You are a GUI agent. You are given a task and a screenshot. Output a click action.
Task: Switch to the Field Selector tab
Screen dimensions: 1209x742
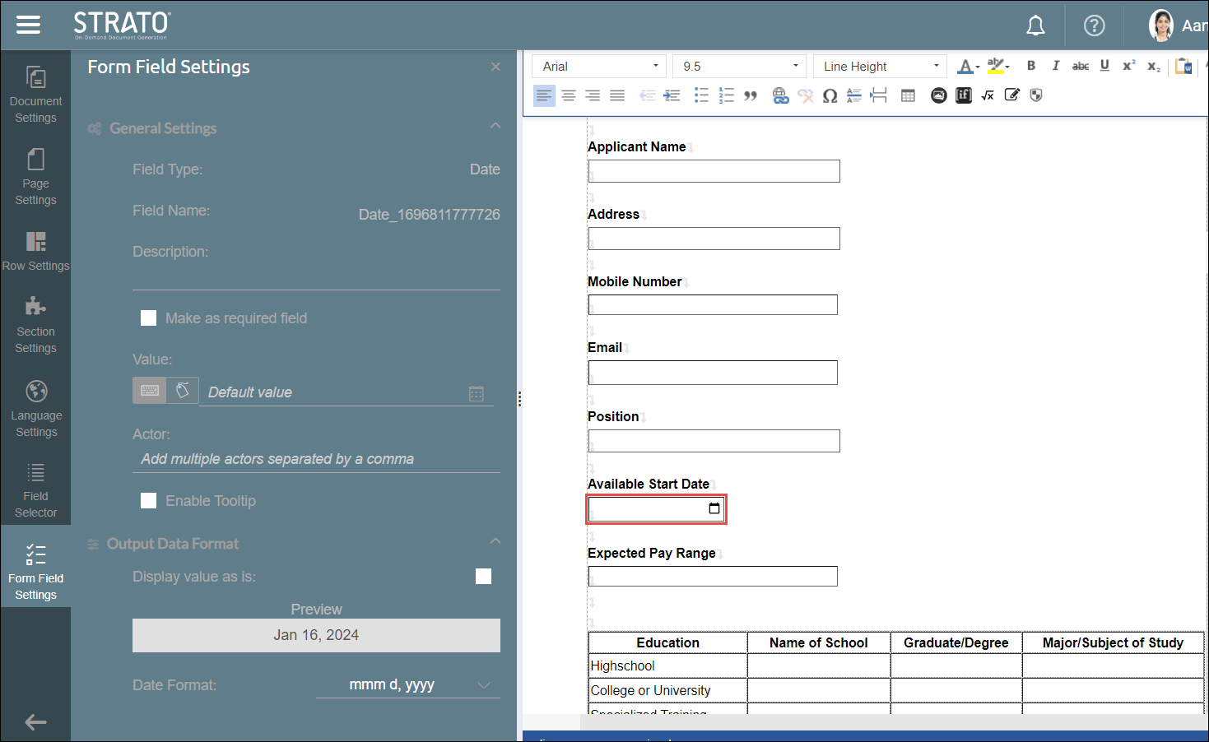pos(35,490)
